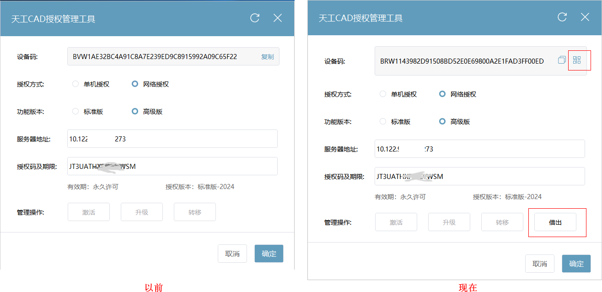
Task: Select 单机授权 radio in the 以前 dialog
Action: [75, 84]
